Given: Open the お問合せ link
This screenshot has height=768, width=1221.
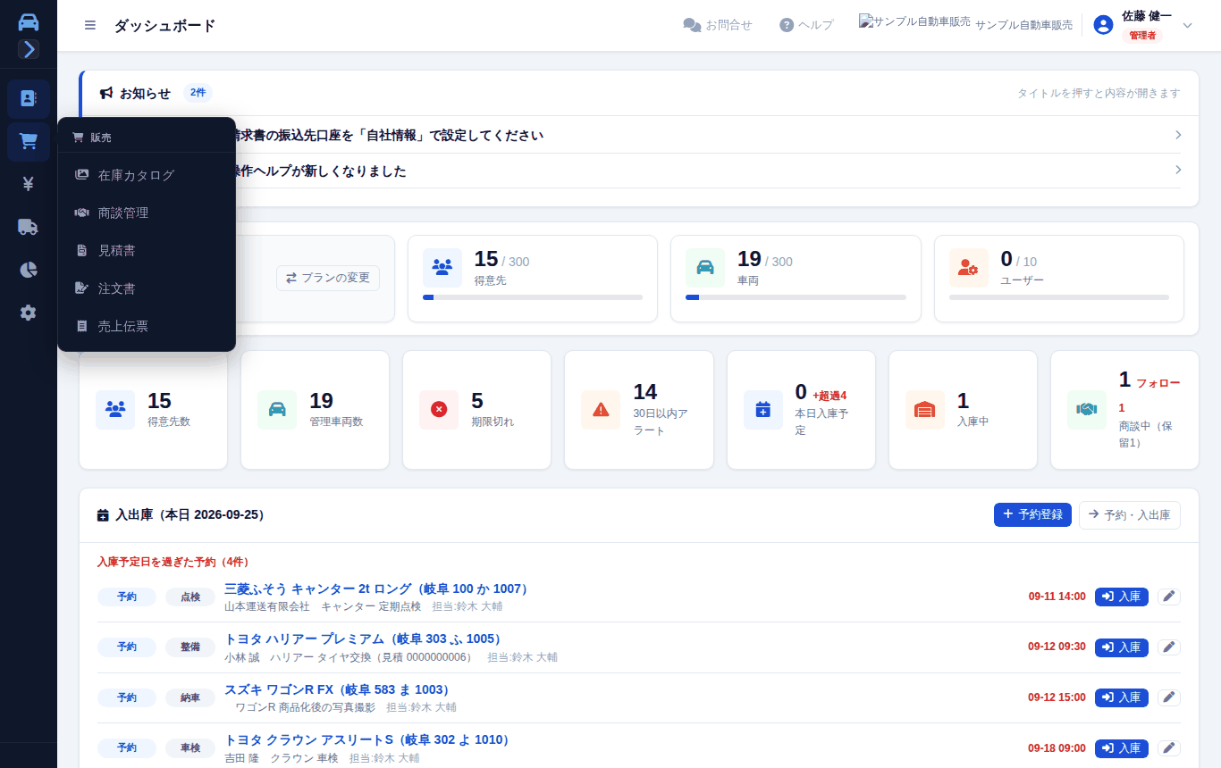Looking at the screenshot, I should pos(718,25).
